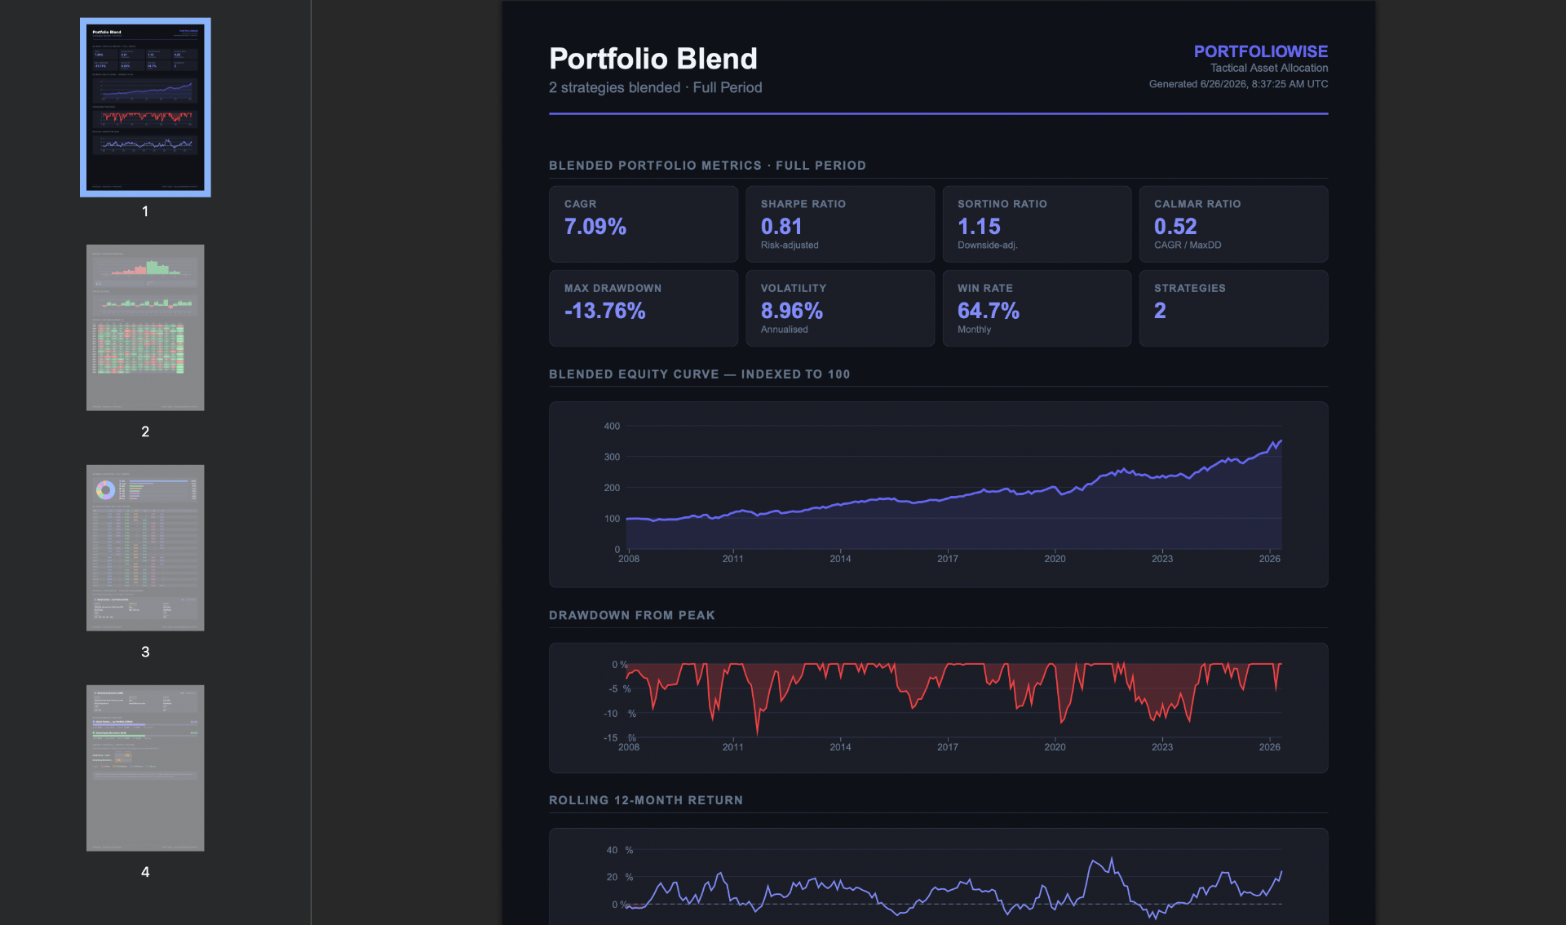
Task: Click the CAGR value 7.09%
Action: (x=595, y=227)
